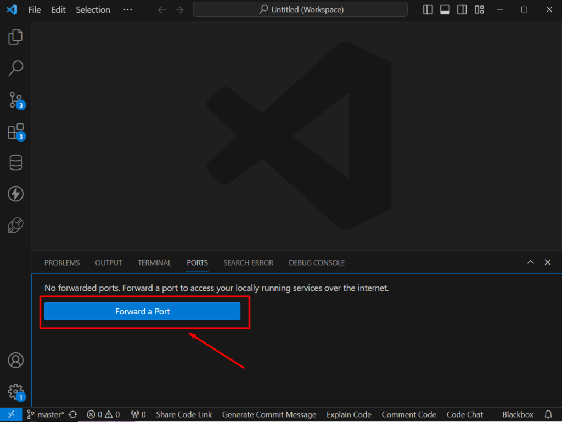
Task: Open errors and warnings status entry
Action: pyautogui.click(x=103, y=414)
